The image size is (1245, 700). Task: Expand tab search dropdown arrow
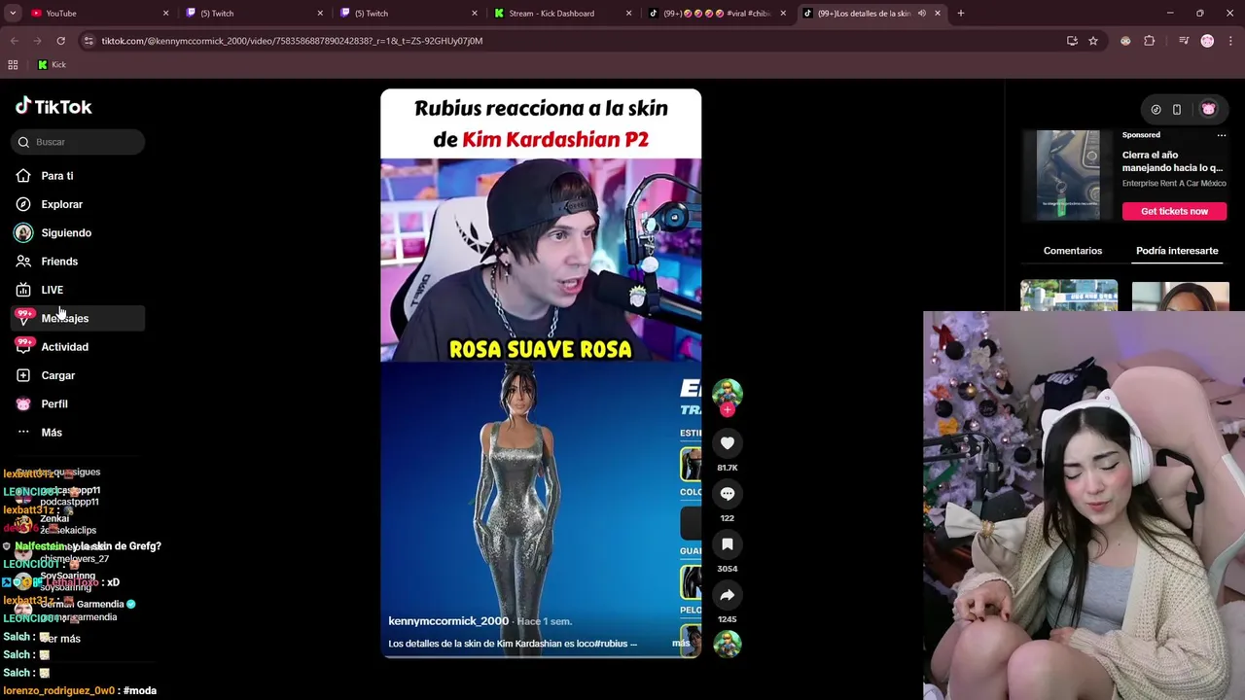pos(13,14)
